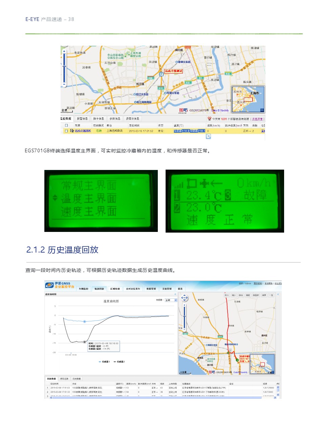Toggle the 传感器1 series in the chart legend
This screenshot has height=432, width=320.
[x=104, y=362]
